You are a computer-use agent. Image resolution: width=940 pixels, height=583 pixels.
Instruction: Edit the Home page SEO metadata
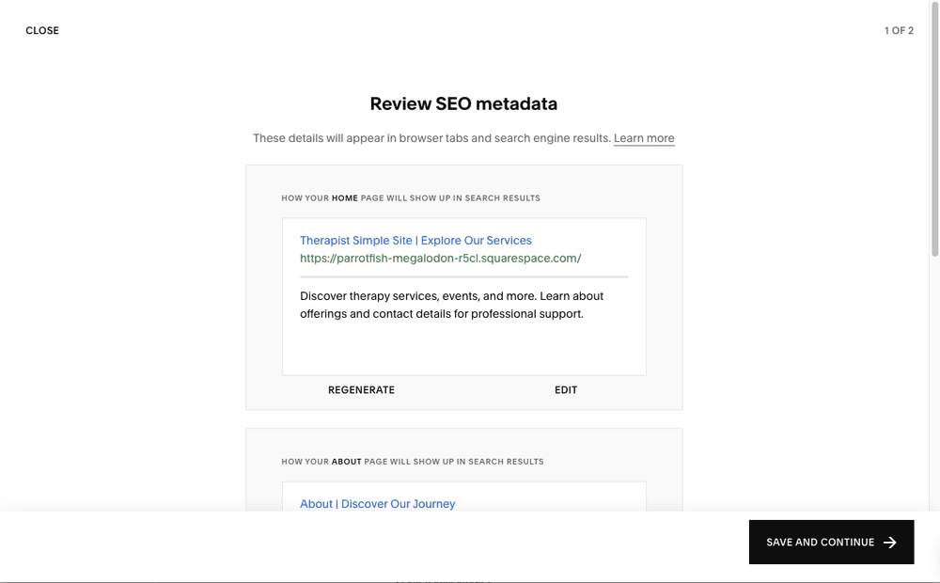(x=566, y=390)
